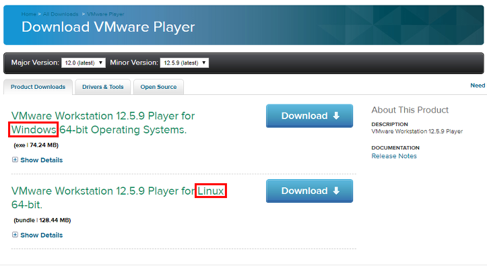487x266 pixels.
Task: Go to the All Downloads breadcrumb
Action: (x=61, y=14)
